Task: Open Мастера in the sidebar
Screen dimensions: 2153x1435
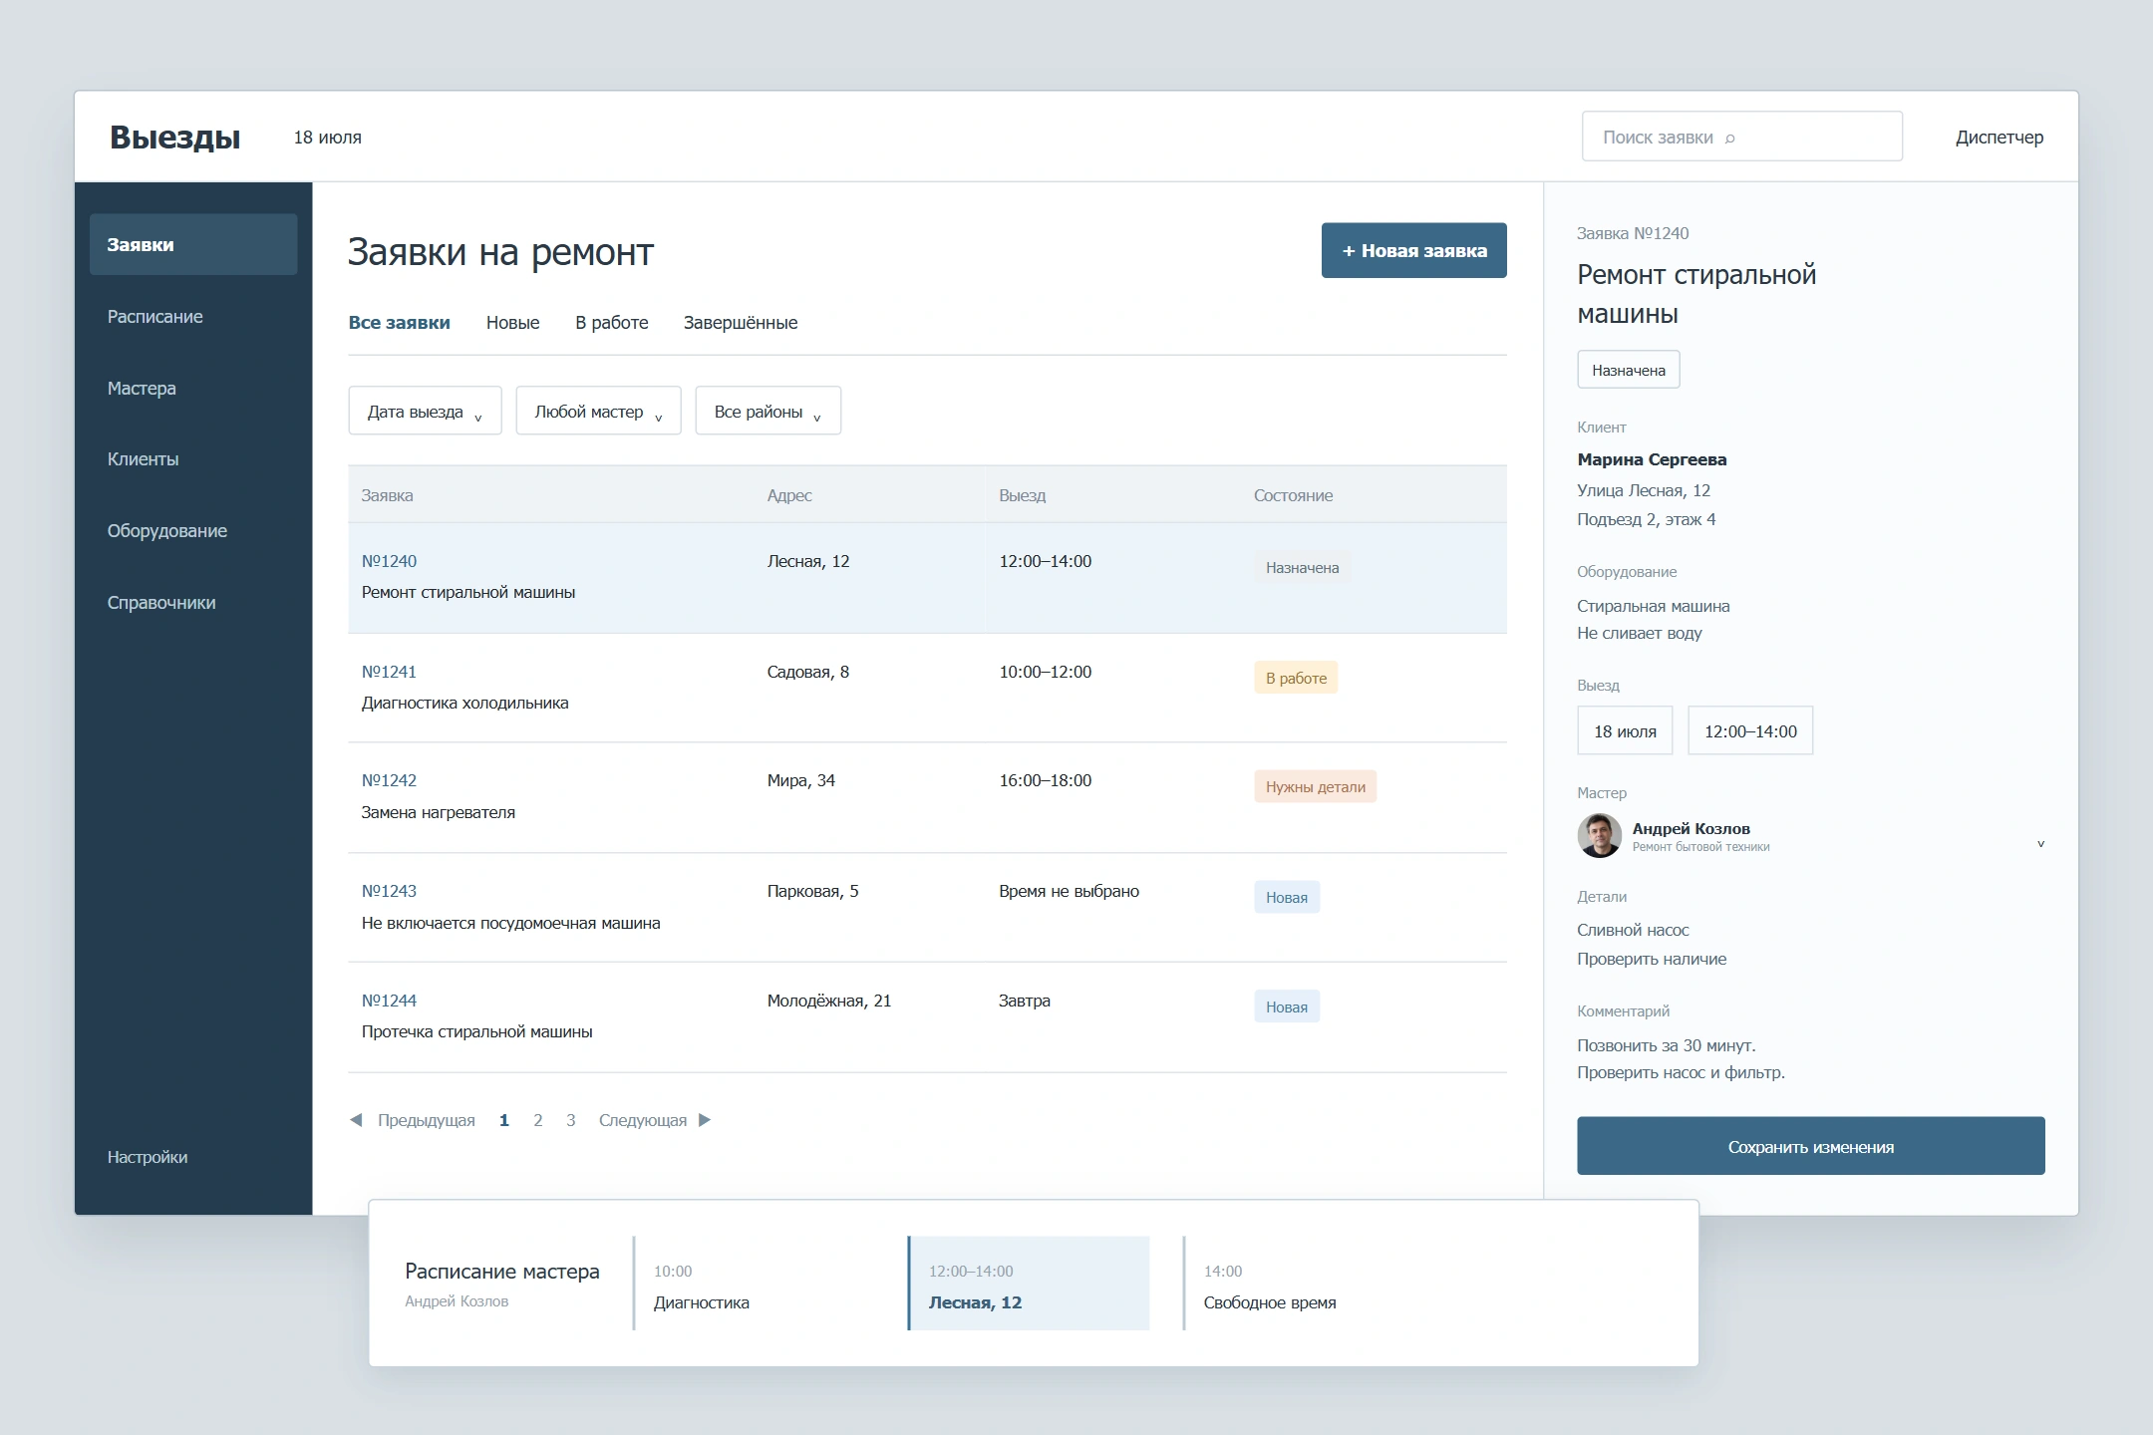Action: click(142, 388)
